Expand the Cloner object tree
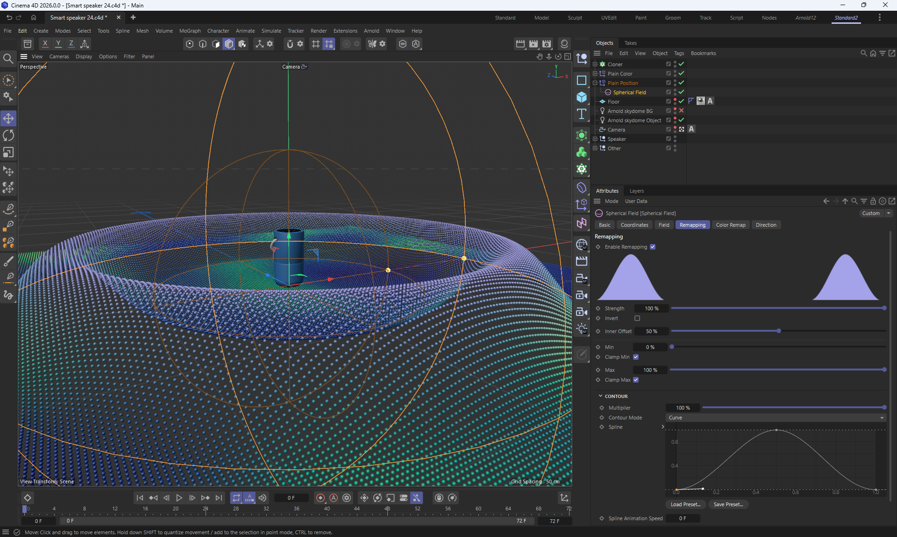897x537 pixels. (595, 64)
